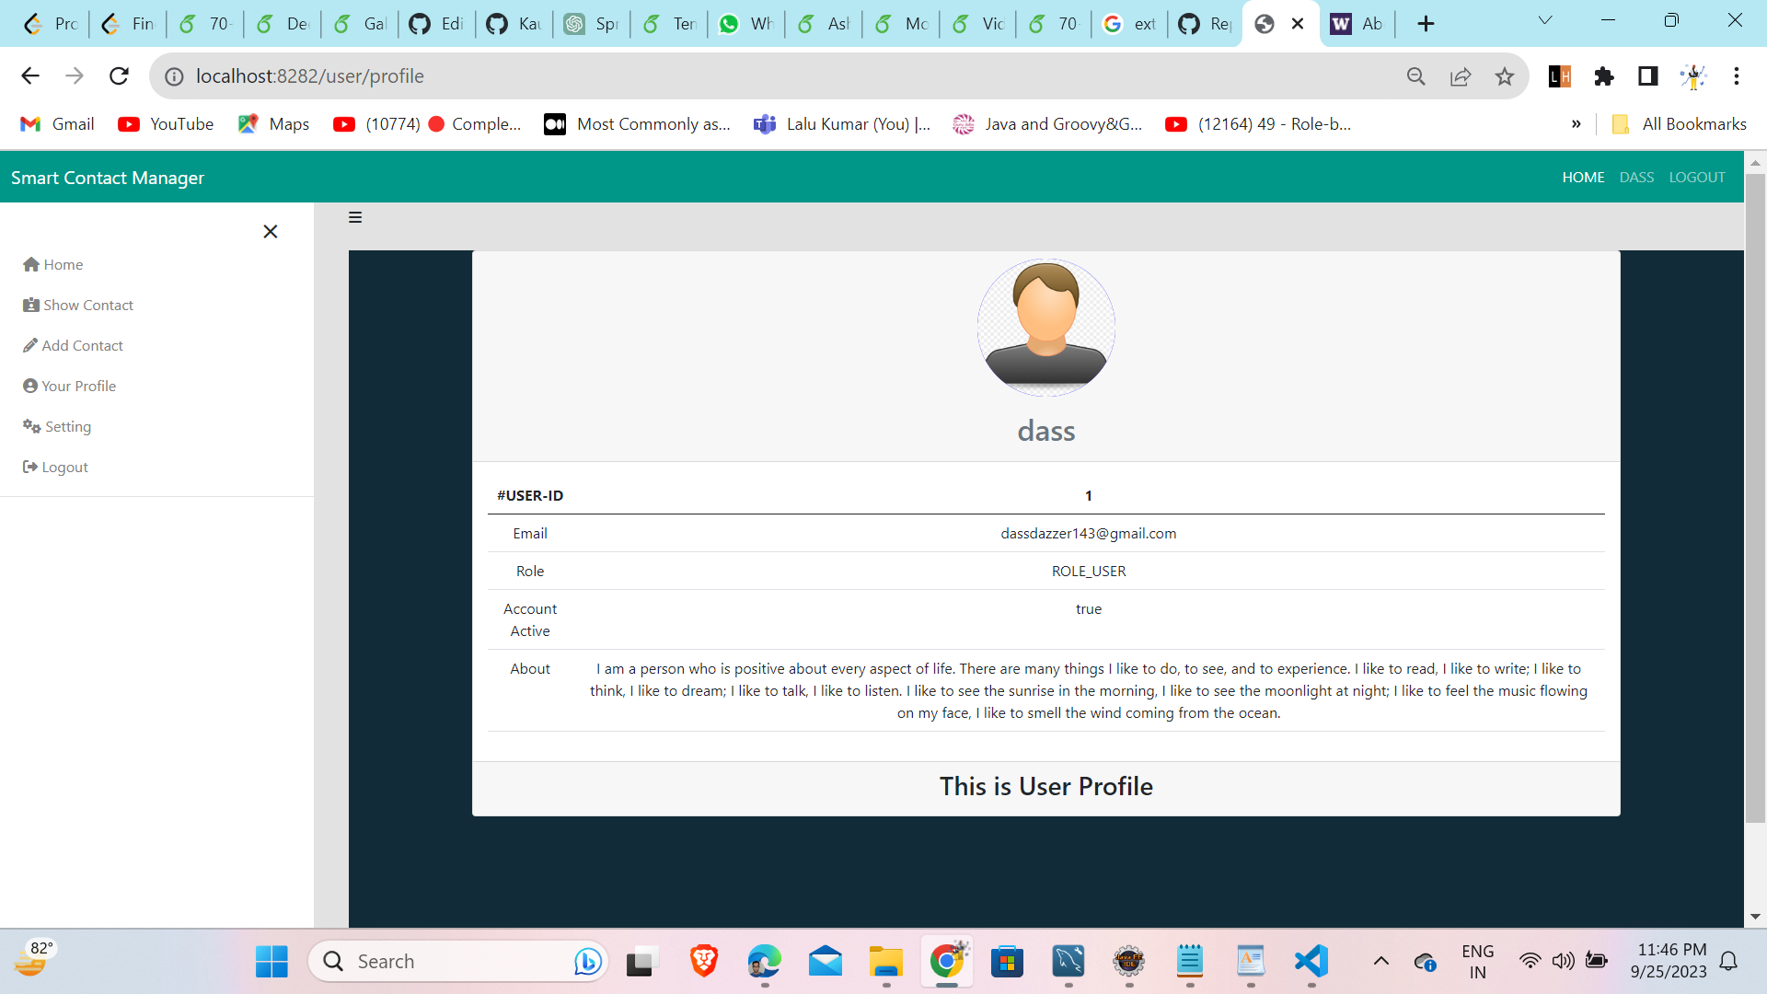Click LOGOUT in the top navbar
This screenshot has height=994, width=1767.
(1697, 177)
